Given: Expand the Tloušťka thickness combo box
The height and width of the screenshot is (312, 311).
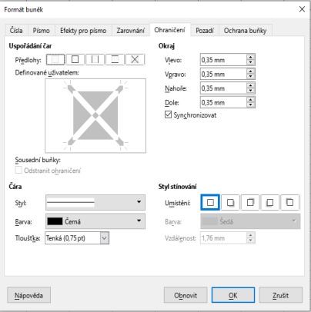Looking at the screenshot, I should pyautogui.click(x=104, y=238).
